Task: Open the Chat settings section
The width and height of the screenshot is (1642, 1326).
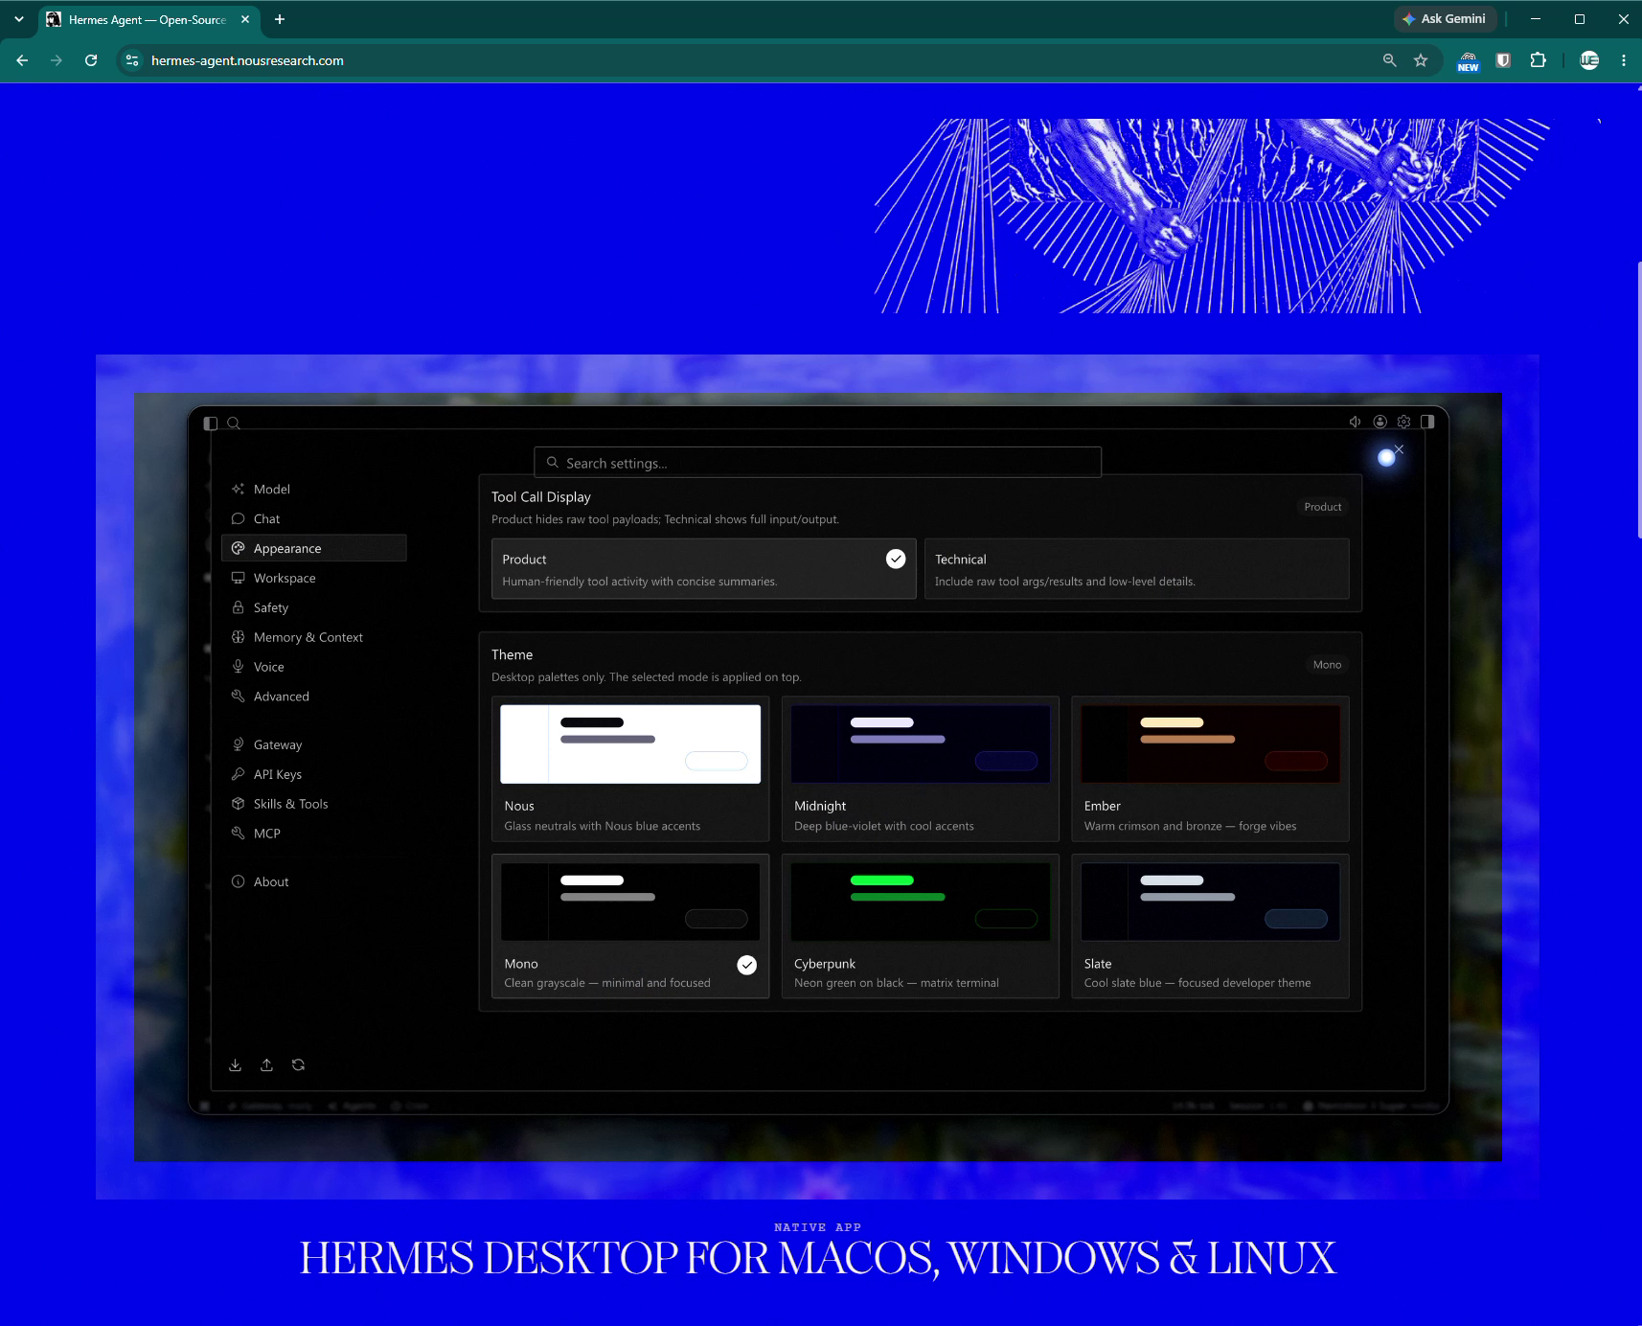Action: [x=314, y=518]
